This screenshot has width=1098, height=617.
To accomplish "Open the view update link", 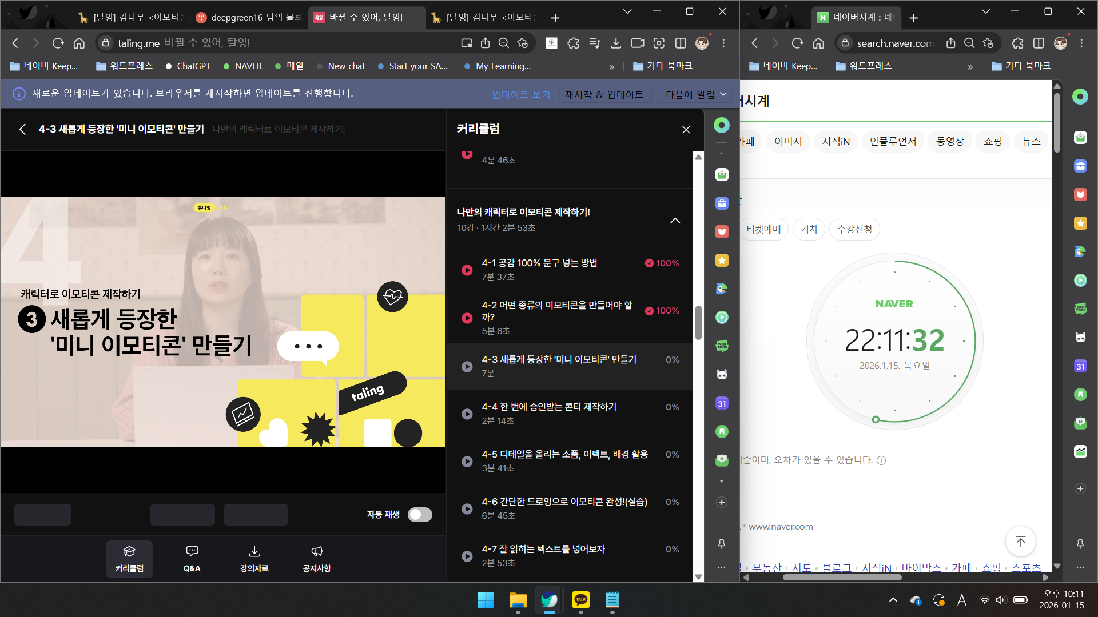I will tap(520, 94).
